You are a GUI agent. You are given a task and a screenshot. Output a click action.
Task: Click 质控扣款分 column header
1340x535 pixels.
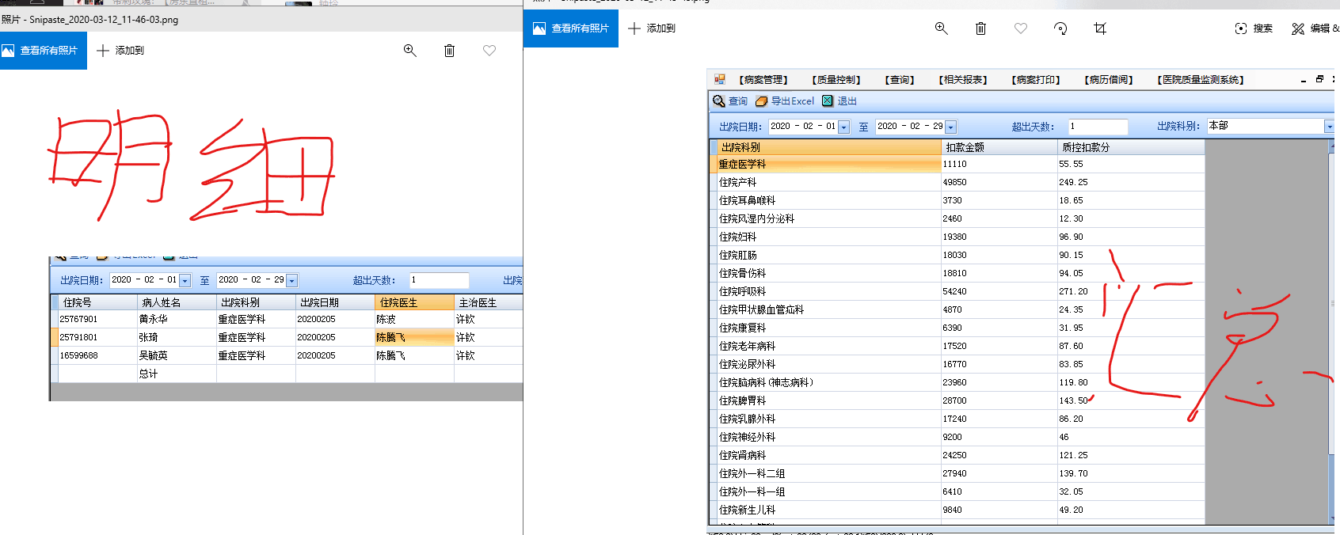[x=1131, y=147]
